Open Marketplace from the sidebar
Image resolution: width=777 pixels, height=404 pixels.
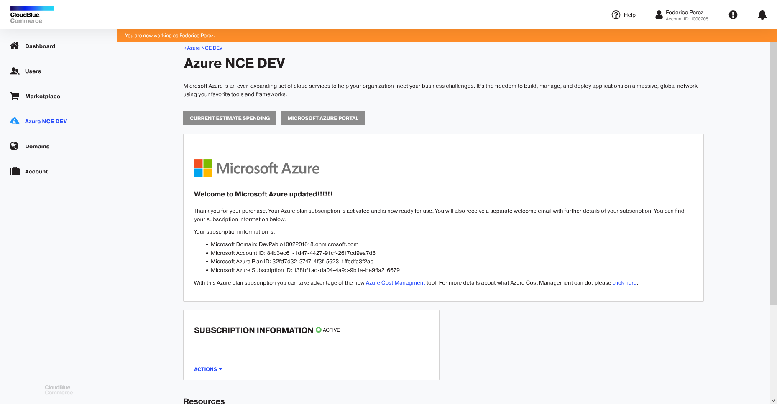[43, 97]
